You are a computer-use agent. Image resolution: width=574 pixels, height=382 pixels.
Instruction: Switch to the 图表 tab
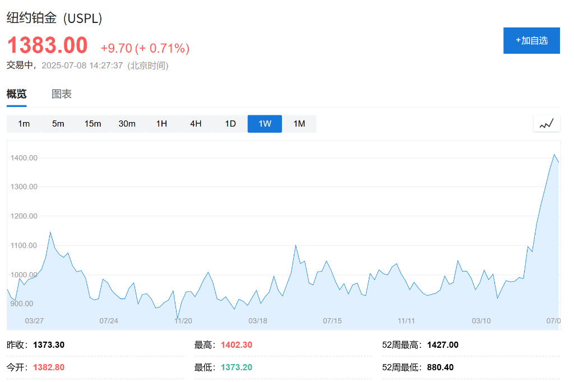pos(61,94)
